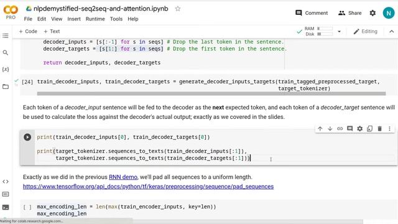Collapse the header with chevron up
This screenshot has height=224, width=398.
coord(392,32)
